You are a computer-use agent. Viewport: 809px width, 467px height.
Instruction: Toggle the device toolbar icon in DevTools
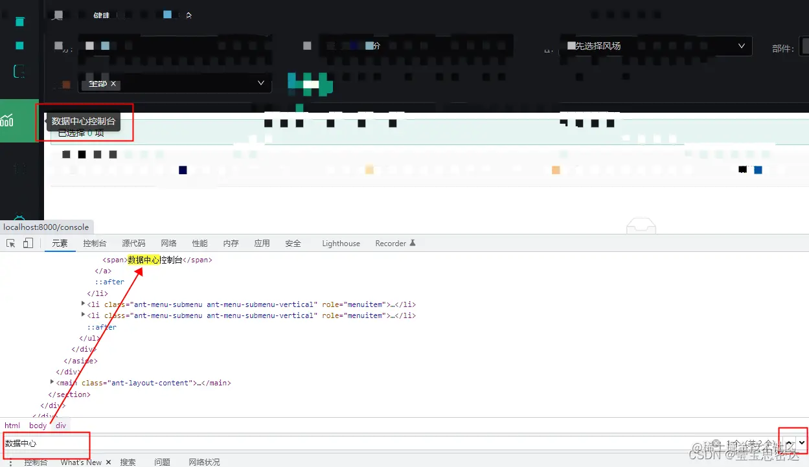point(28,244)
